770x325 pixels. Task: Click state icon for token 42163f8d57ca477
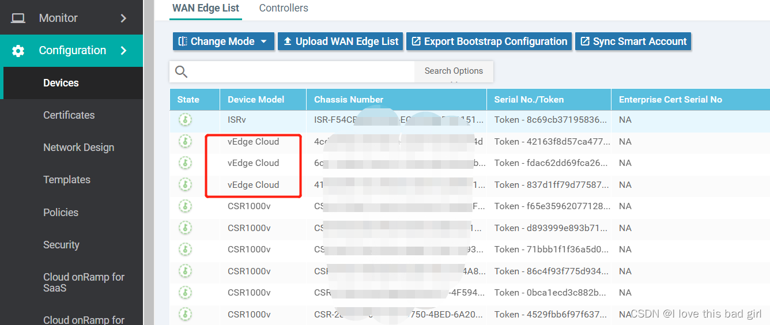click(185, 142)
